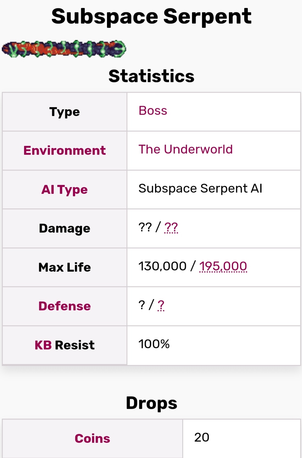302x458 pixels.
Task: Click the Damage row label
Action: point(65,228)
